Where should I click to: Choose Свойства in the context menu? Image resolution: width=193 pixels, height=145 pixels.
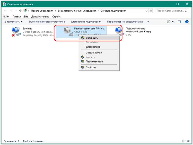(x=99, y=67)
